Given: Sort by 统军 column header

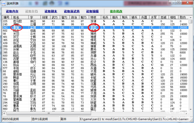Looking at the screenshot, I should [x=45, y=17].
